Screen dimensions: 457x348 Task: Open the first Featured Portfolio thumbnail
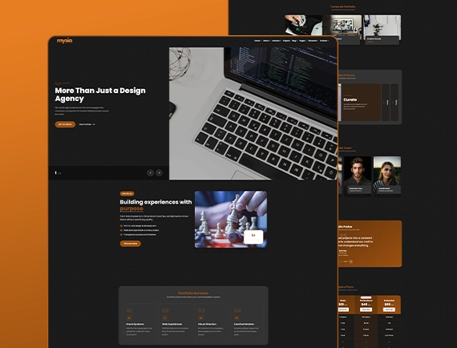pos(303,26)
